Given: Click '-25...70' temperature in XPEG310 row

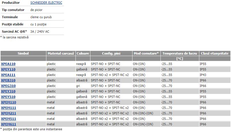Looking at the screenshot, I should point(166,86).
